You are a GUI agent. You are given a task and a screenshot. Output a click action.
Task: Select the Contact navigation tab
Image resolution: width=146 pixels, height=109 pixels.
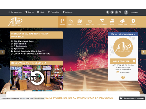tap(133, 22)
